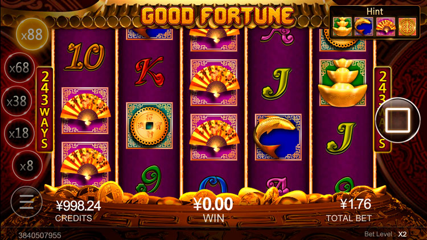427x240 pixels.
Task: Choose the x8 multiplier bubble
Action: coord(27,165)
